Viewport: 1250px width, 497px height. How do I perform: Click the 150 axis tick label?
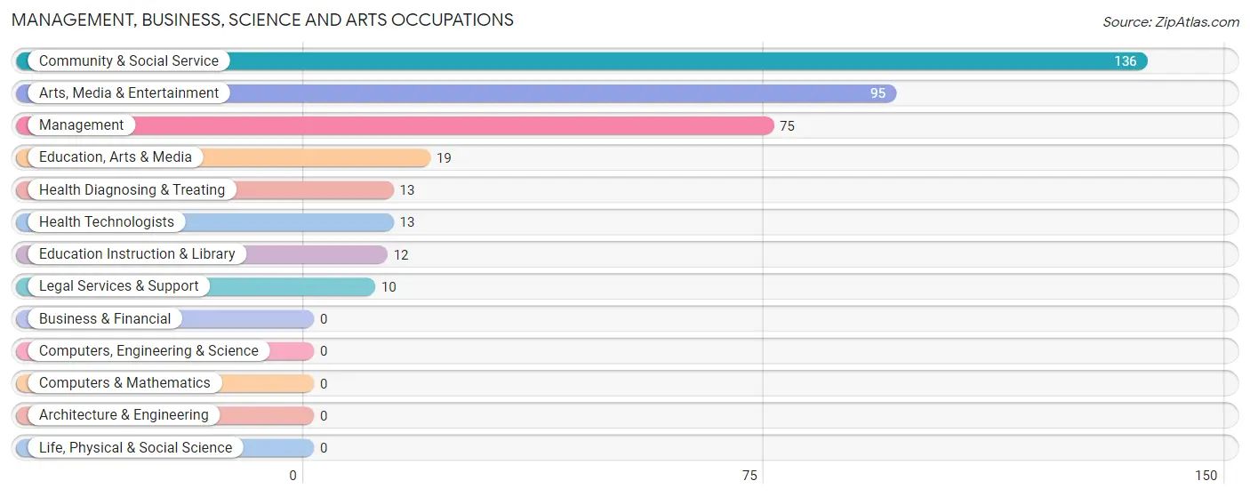pyautogui.click(x=1206, y=476)
